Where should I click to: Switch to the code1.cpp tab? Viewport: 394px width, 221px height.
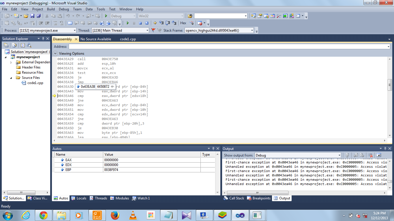(128, 39)
